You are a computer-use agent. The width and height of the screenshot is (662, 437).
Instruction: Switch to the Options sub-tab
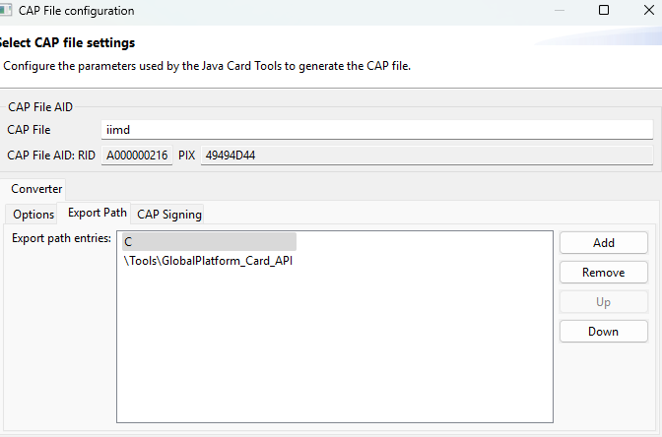(33, 215)
